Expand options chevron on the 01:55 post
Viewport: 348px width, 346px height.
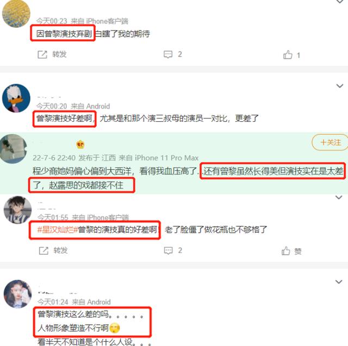[x=339, y=197]
